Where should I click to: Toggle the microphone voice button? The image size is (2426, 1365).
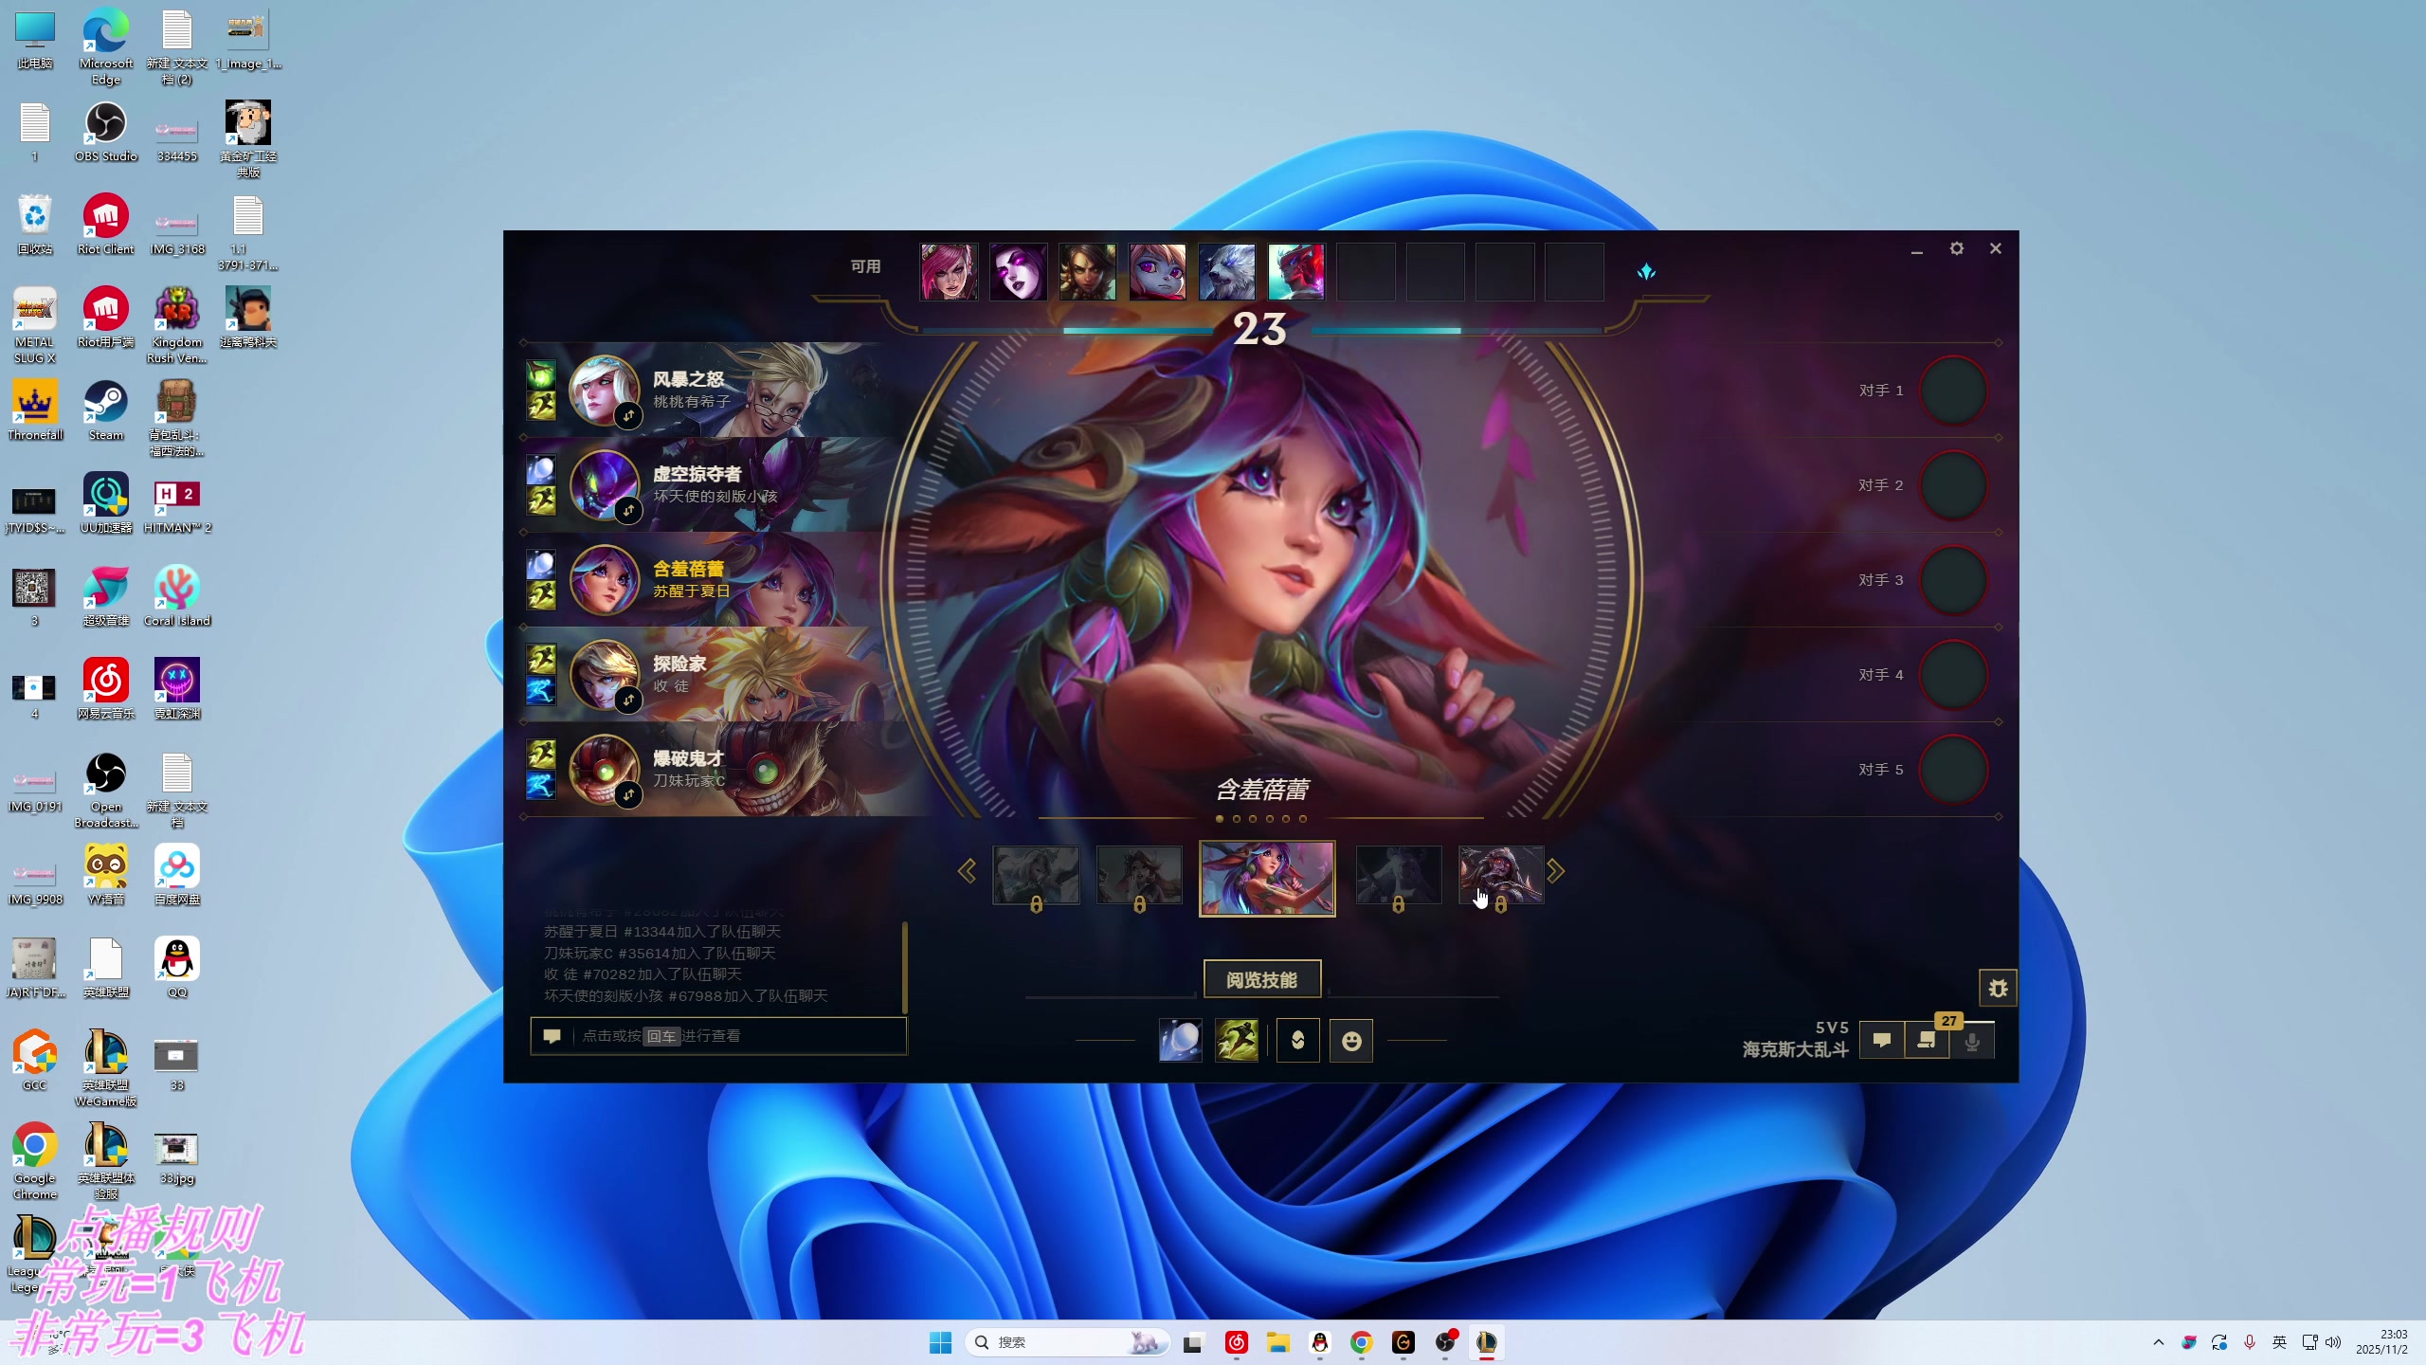click(1972, 1041)
